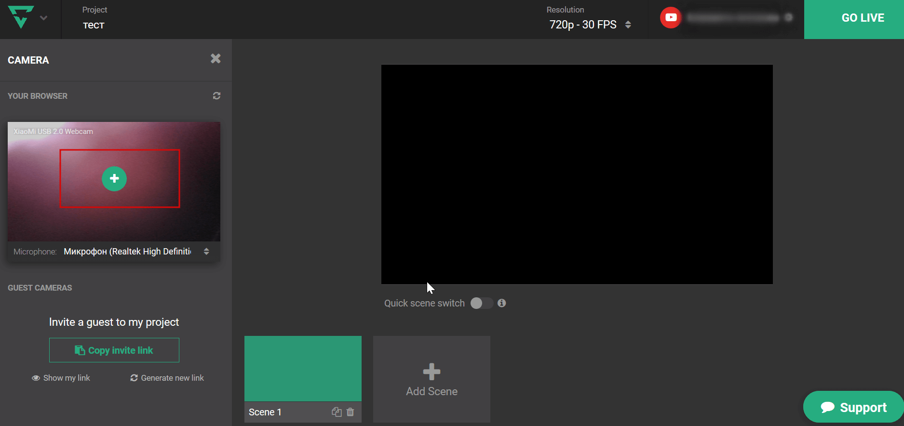Reveal the link with Show my link
This screenshot has height=426, width=904.
click(x=61, y=378)
